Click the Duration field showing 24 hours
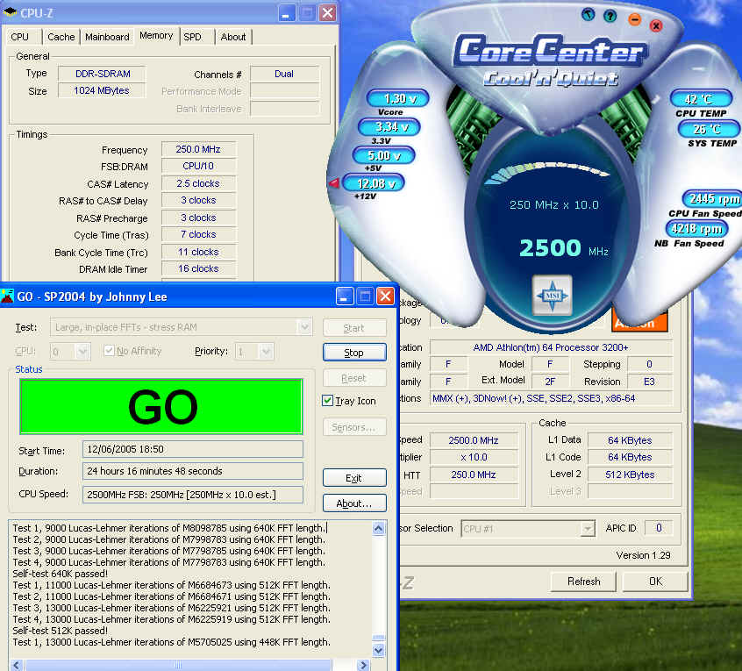 (x=193, y=471)
